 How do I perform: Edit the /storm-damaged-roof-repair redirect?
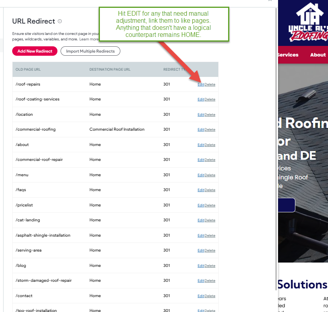tap(201, 281)
